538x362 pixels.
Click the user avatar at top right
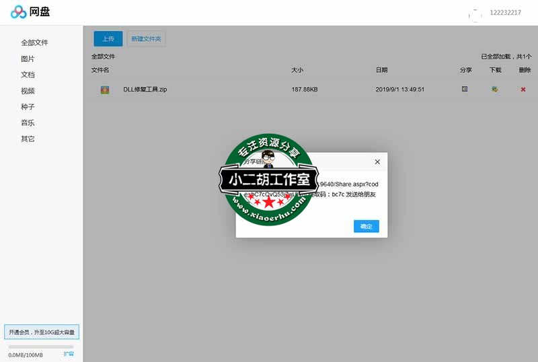click(x=476, y=13)
